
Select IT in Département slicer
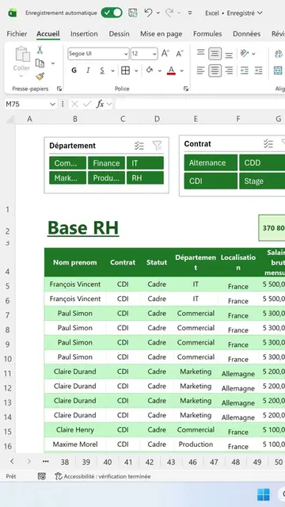(x=145, y=163)
